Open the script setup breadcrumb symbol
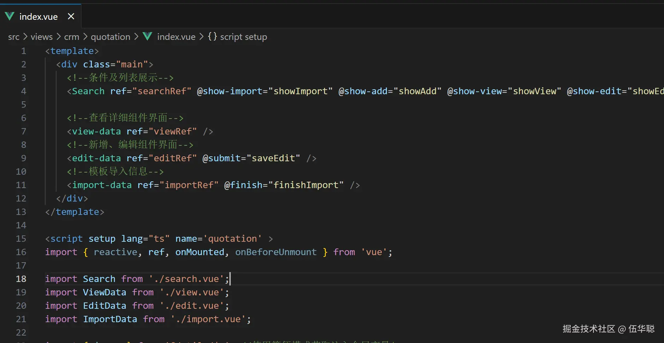This screenshot has height=343, width=664. point(243,37)
